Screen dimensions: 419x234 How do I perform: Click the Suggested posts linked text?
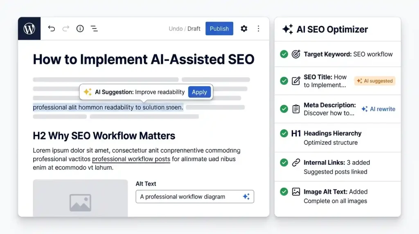336,172
